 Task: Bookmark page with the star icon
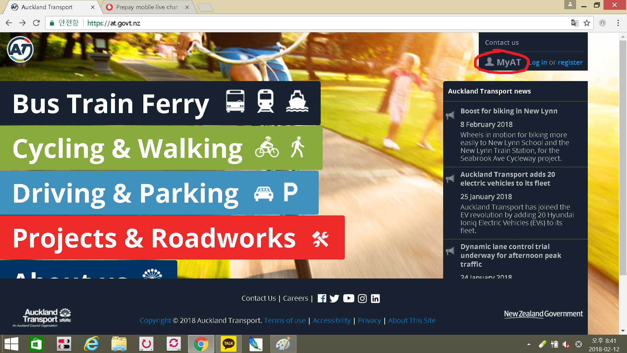click(587, 23)
